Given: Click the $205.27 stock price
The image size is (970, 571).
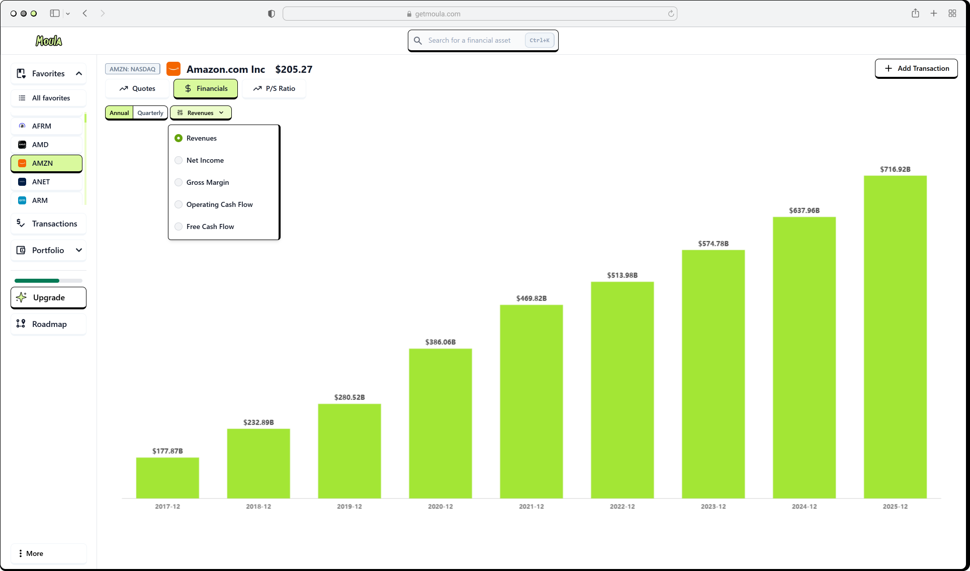Looking at the screenshot, I should [x=294, y=69].
